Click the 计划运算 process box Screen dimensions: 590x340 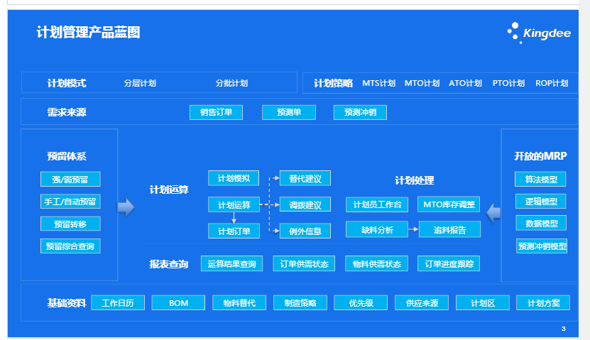click(234, 204)
